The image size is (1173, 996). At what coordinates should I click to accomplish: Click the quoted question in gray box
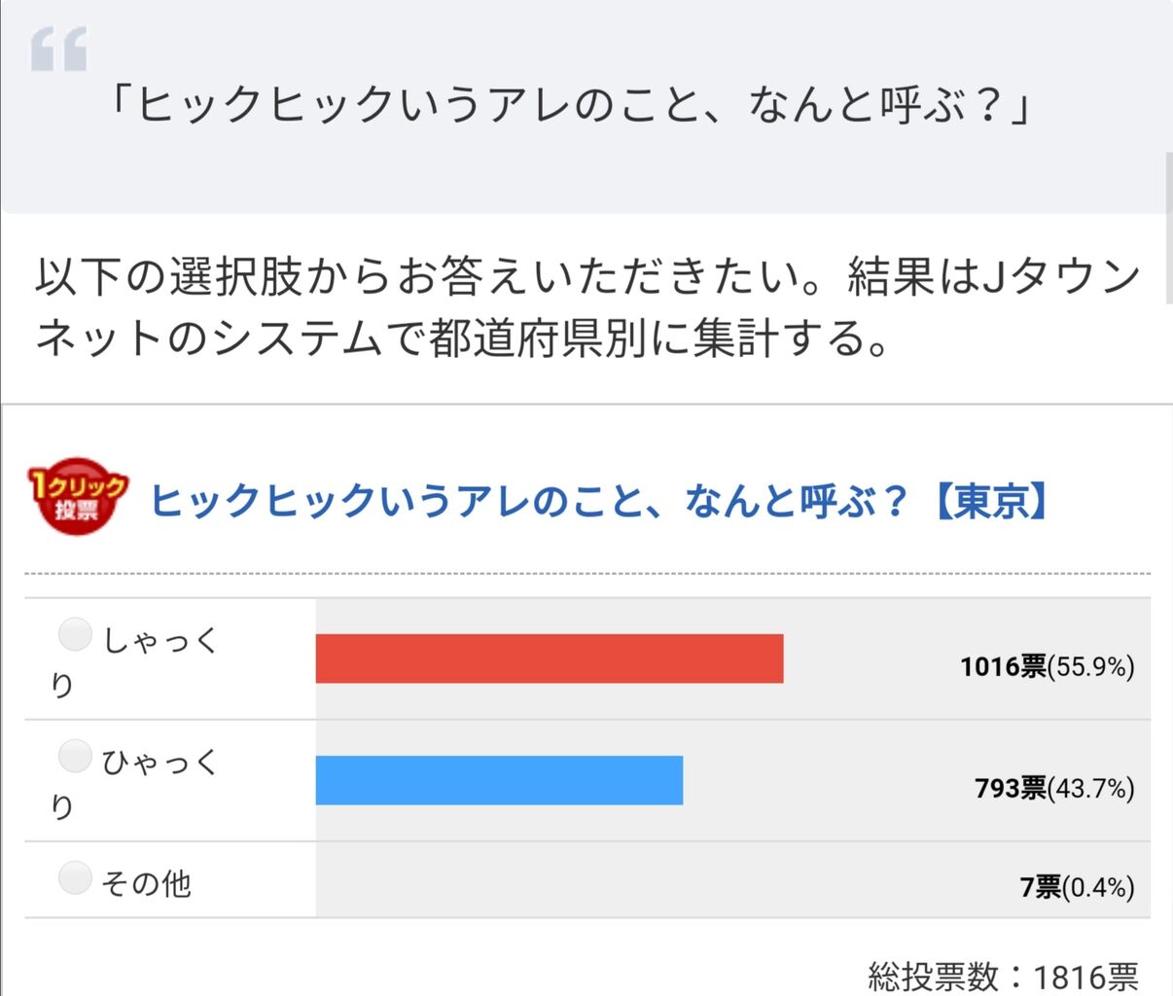point(572,105)
